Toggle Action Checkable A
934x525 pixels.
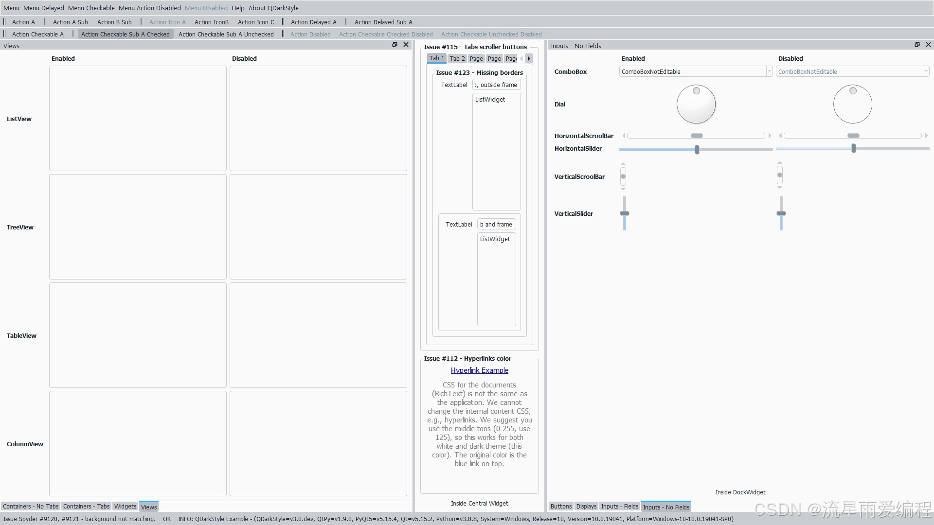37,34
